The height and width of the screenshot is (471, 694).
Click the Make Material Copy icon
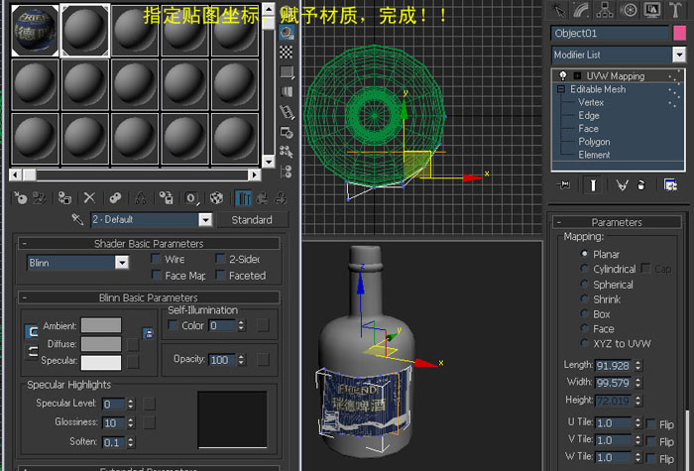point(115,198)
